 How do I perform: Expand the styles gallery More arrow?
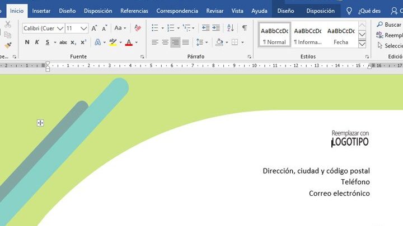point(362,44)
